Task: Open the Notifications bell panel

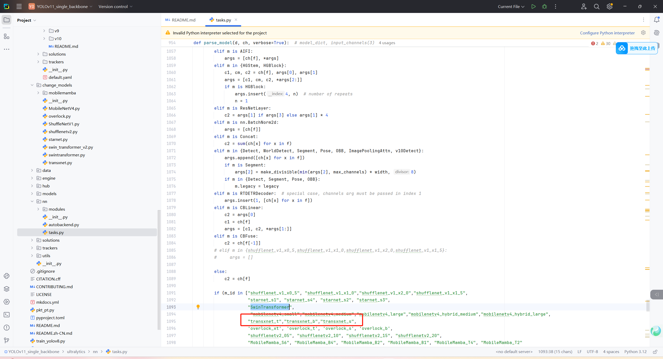Action: [x=657, y=20]
